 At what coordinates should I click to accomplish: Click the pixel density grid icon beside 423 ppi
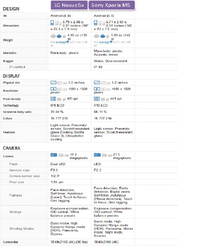coord(53,99)
